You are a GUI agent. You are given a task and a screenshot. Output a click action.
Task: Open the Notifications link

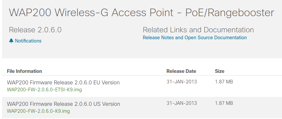28,41
